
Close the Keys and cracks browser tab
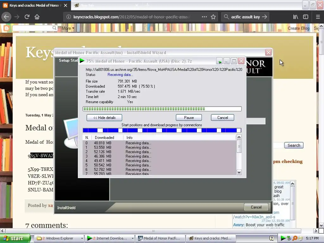[x=65, y=5]
